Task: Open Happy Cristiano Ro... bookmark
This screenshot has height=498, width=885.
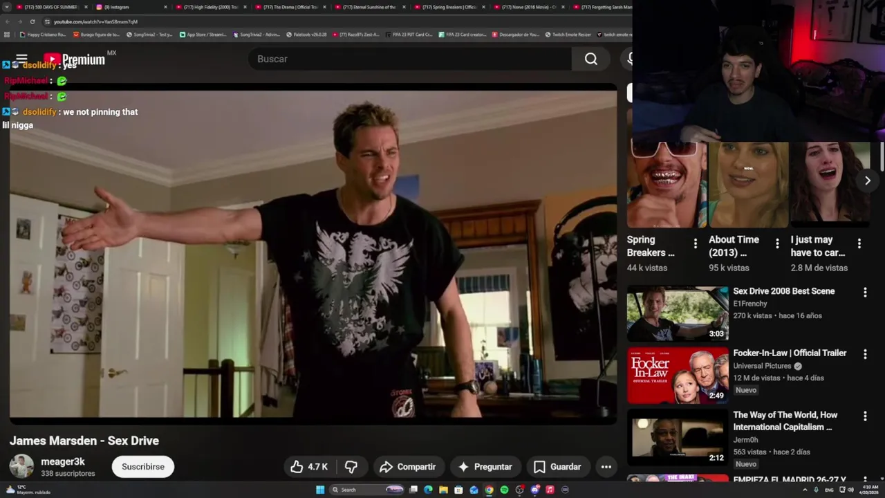Action: (42, 35)
